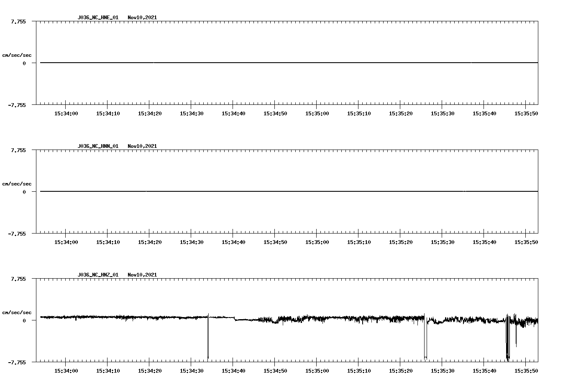Click the HNZ downward spike just after 15:34:30

[x=208, y=336]
